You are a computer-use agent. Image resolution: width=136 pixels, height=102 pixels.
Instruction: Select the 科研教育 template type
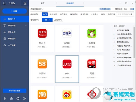pos(112,14)
